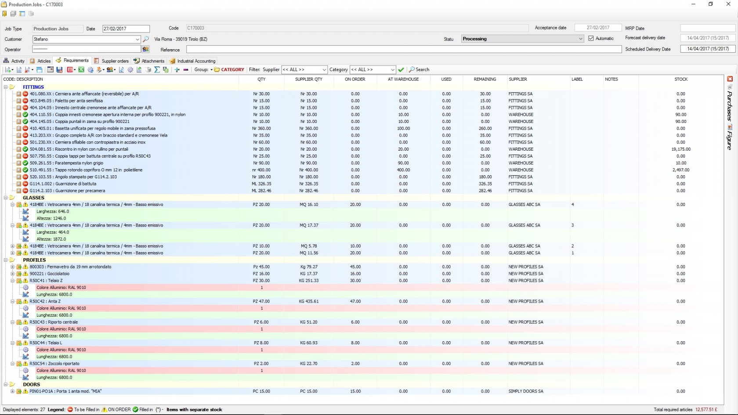Click the green checkmark apply-filter icon
Viewport: 738px width, 415px height.
tap(401, 69)
